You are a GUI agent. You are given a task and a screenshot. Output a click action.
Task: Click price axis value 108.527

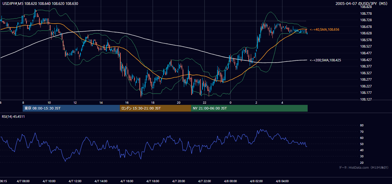point(366,46)
